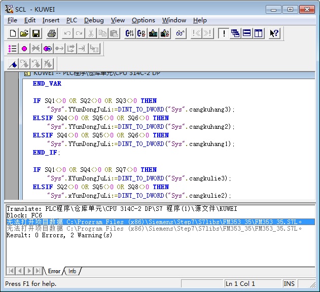This screenshot has height=292, width=320.
Task: Toggle breakpoints active icon
Action: [x=48, y=49]
